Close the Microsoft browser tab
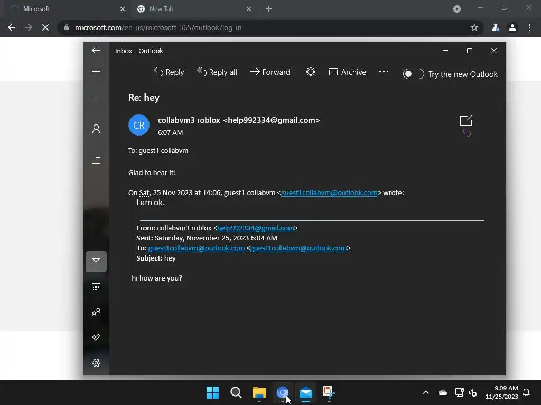This screenshot has width=541, height=405. (x=123, y=9)
